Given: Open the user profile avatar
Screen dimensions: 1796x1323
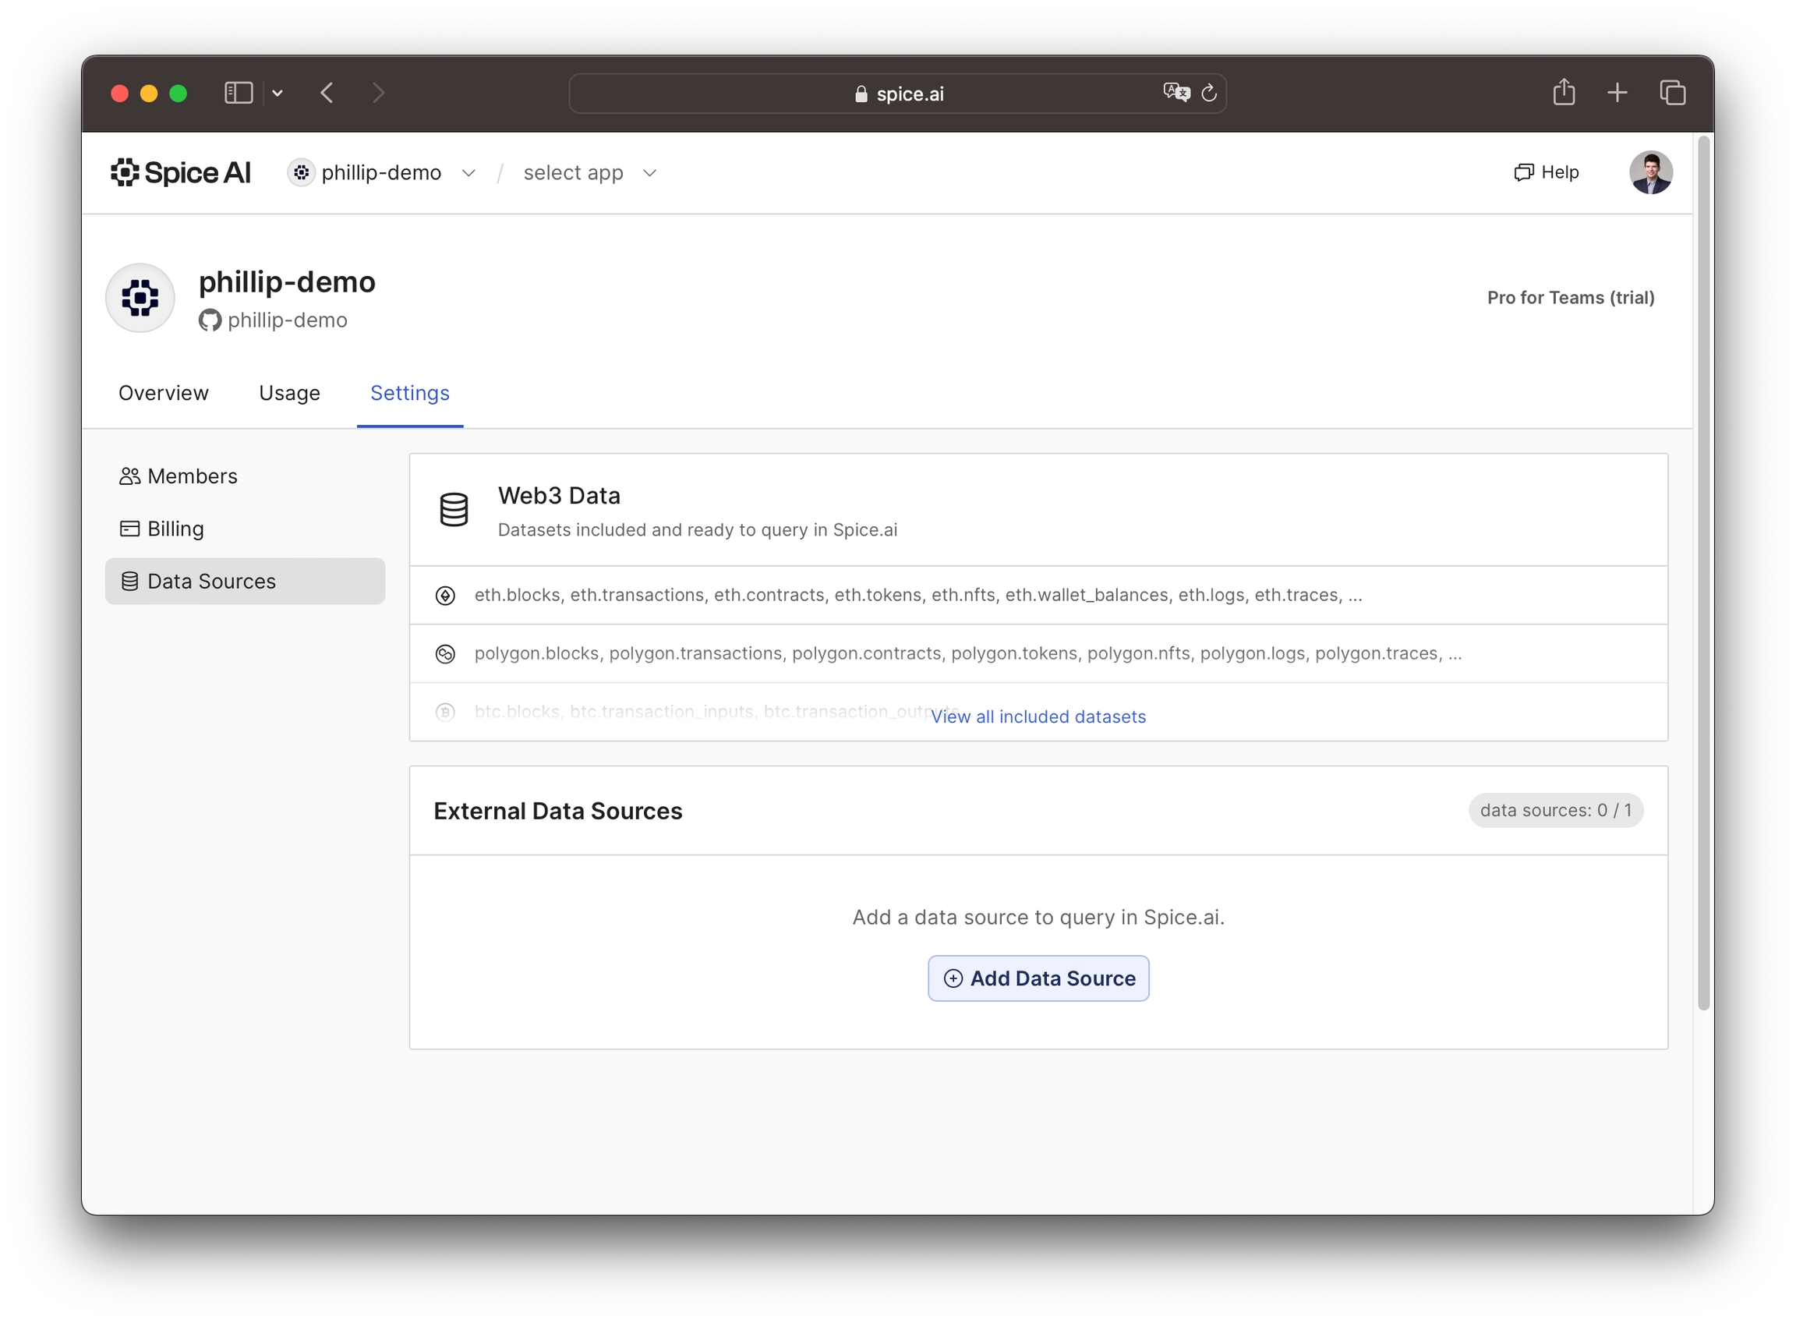Looking at the screenshot, I should tap(1650, 173).
